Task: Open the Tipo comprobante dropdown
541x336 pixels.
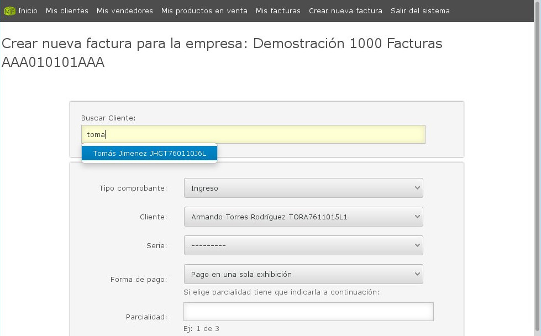Action: point(303,188)
